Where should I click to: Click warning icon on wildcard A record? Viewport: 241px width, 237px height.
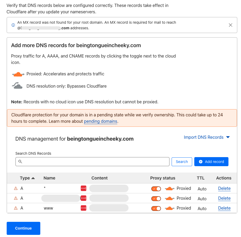(16, 188)
